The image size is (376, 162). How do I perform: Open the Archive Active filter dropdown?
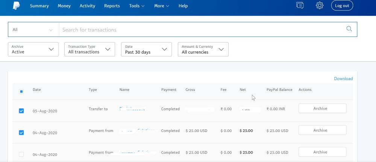pyautogui.click(x=33, y=49)
